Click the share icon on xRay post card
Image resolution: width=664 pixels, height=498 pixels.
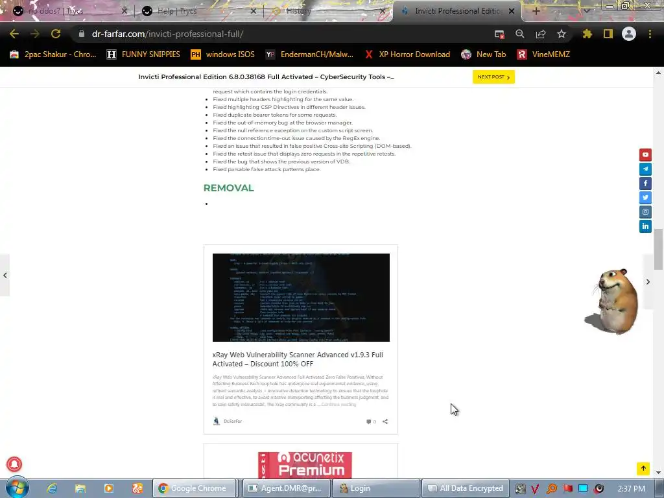click(385, 421)
